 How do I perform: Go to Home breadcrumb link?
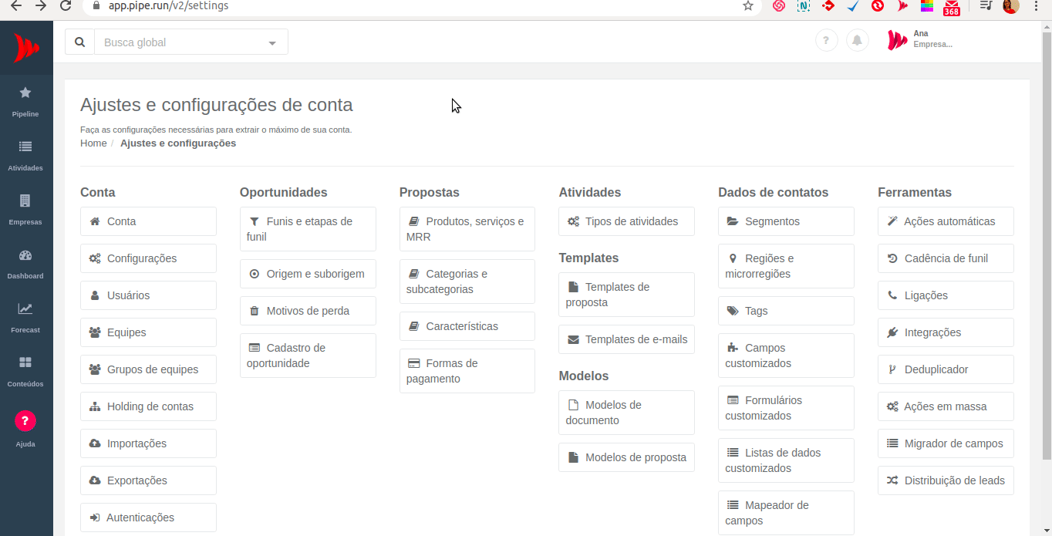(x=93, y=143)
